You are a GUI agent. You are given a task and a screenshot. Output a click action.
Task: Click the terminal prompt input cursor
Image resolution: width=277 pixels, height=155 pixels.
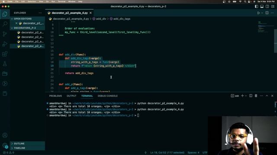click(x=138, y=115)
